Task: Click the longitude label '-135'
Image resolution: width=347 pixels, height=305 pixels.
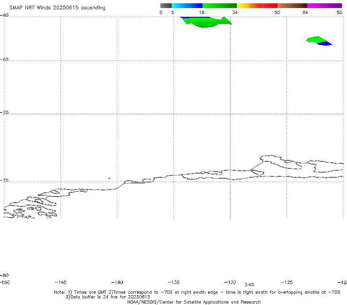Action: tap(173, 282)
